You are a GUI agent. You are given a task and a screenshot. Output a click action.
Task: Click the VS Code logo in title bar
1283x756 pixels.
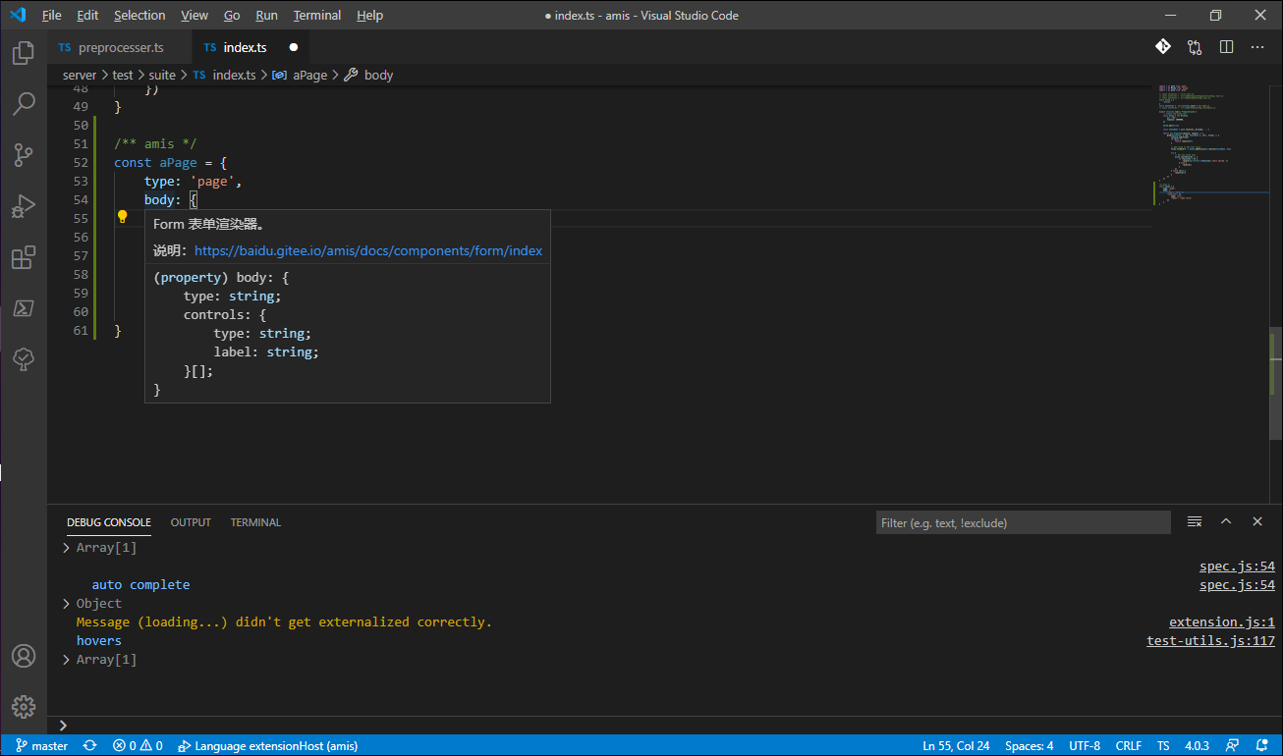click(x=17, y=15)
